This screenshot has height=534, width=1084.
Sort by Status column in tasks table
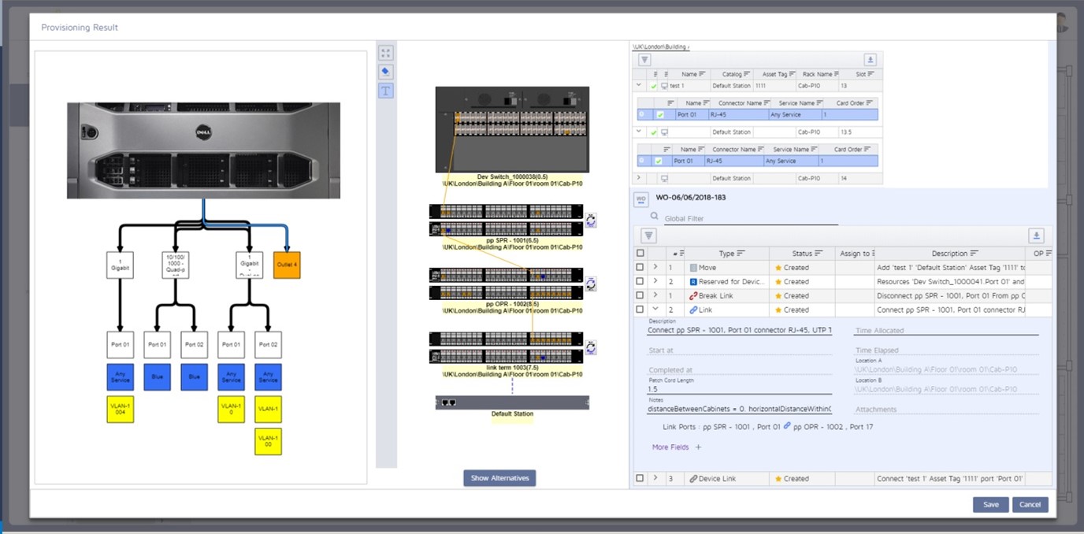pyautogui.click(x=807, y=254)
